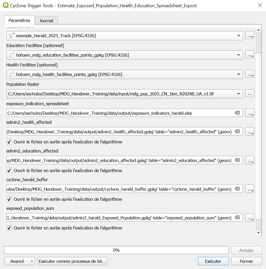
Task: Run the algorithm with Exécuter
Action: (x=213, y=261)
